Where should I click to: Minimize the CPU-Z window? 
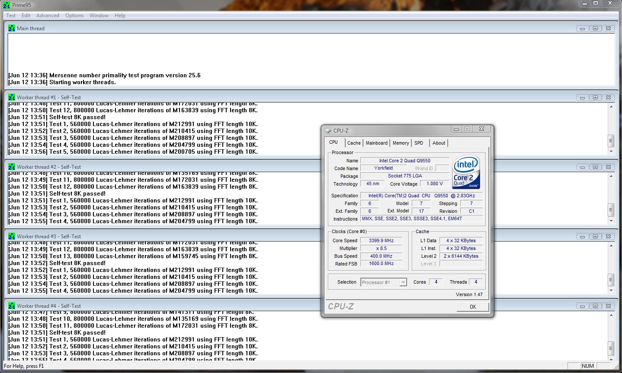coord(456,129)
